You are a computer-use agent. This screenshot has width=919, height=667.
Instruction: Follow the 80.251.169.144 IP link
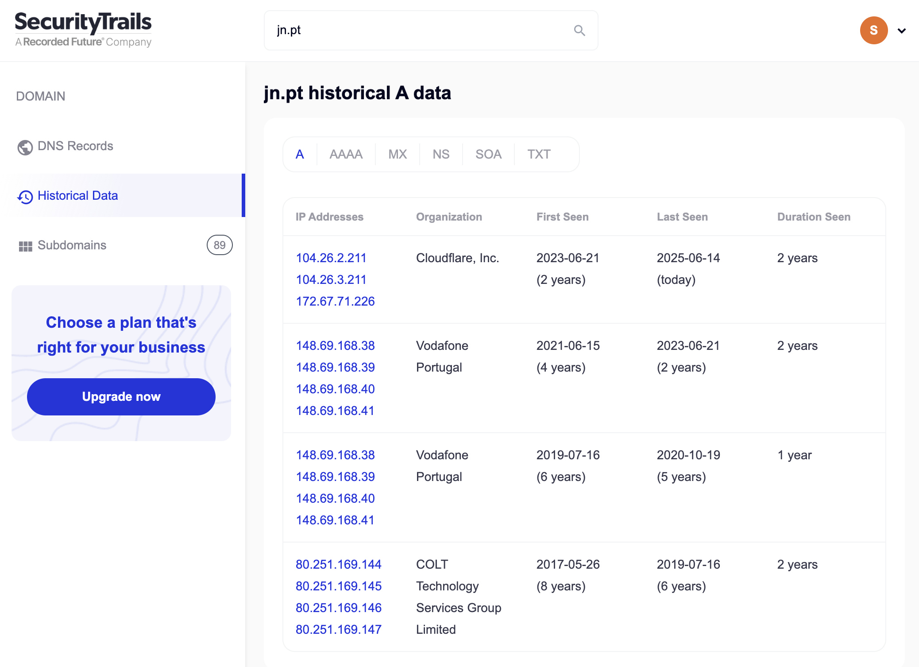pos(338,564)
